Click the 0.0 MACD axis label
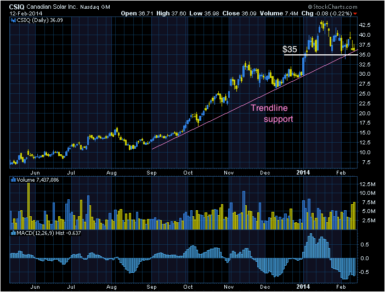385x292 pixels. pos(365,259)
